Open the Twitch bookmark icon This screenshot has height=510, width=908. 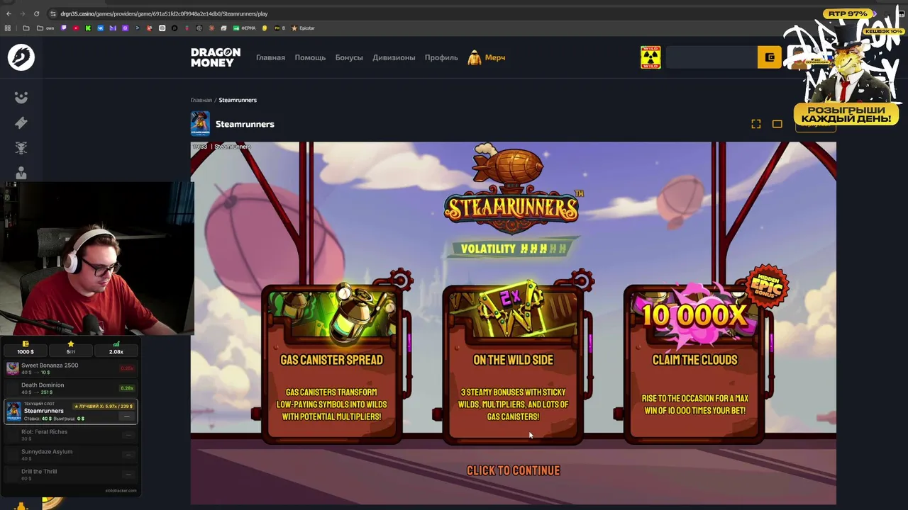pyautogui.click(x=64, y=28)
